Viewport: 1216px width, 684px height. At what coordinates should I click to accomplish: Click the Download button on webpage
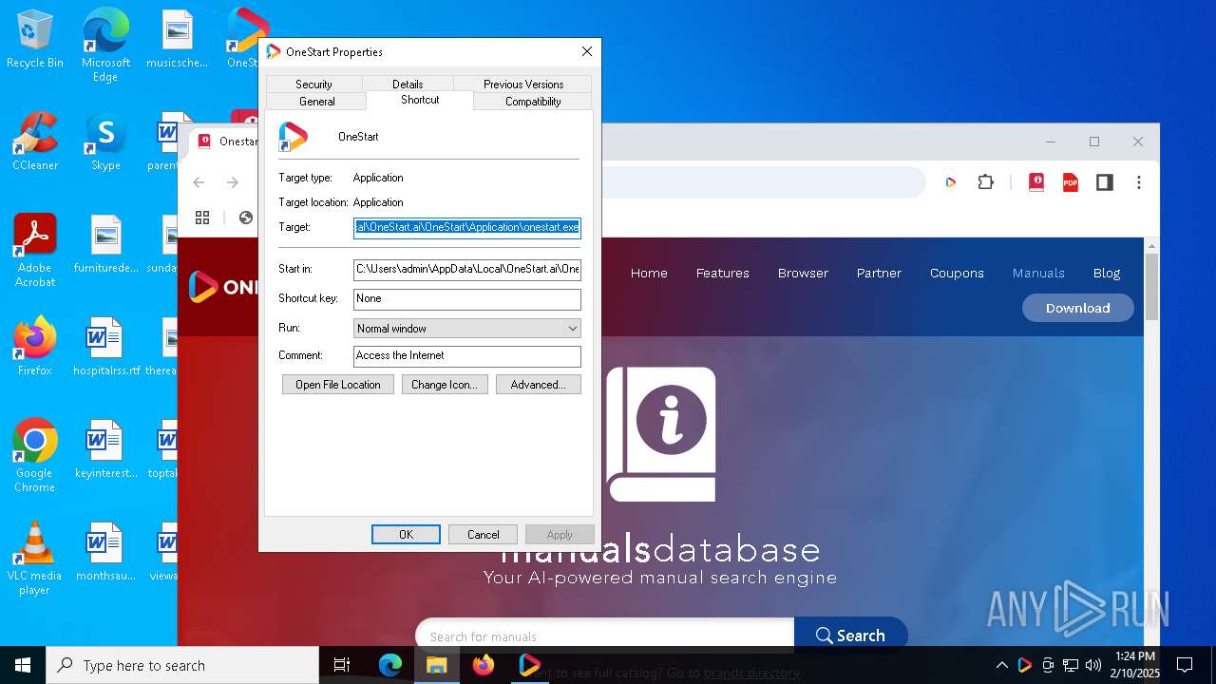point(1078,308)
